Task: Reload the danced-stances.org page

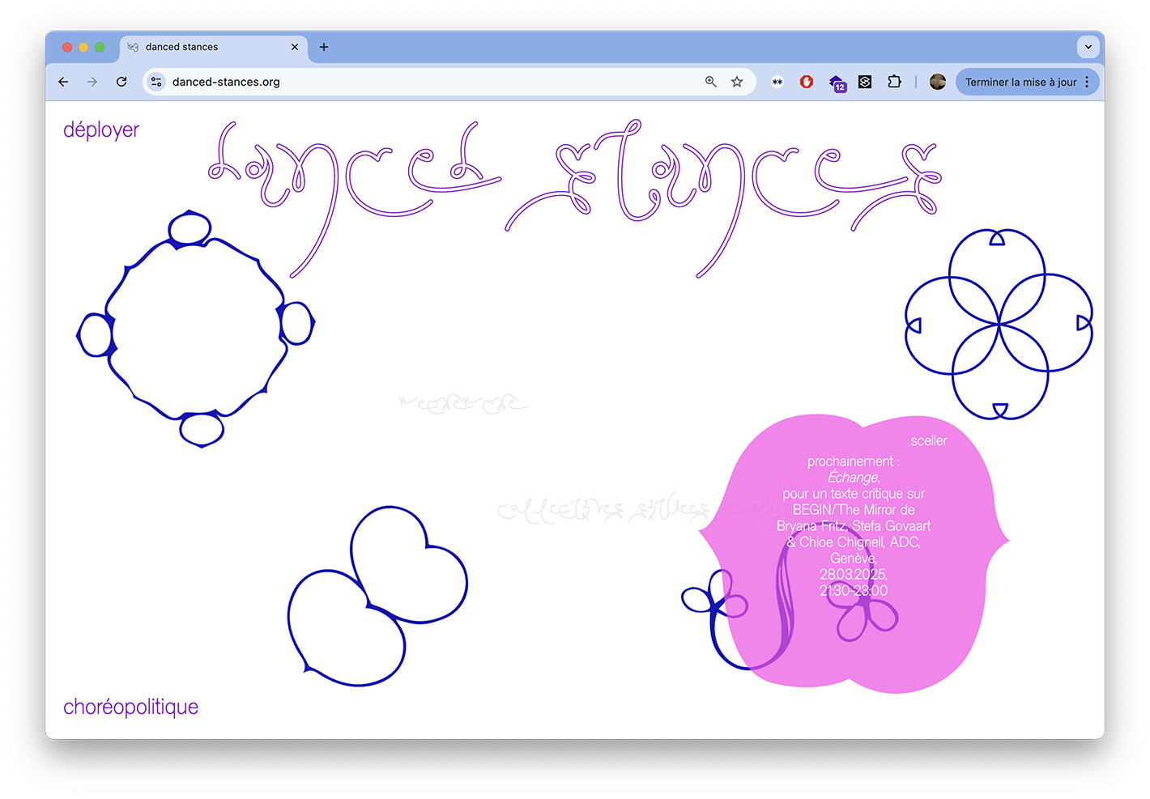Action: 121,82
